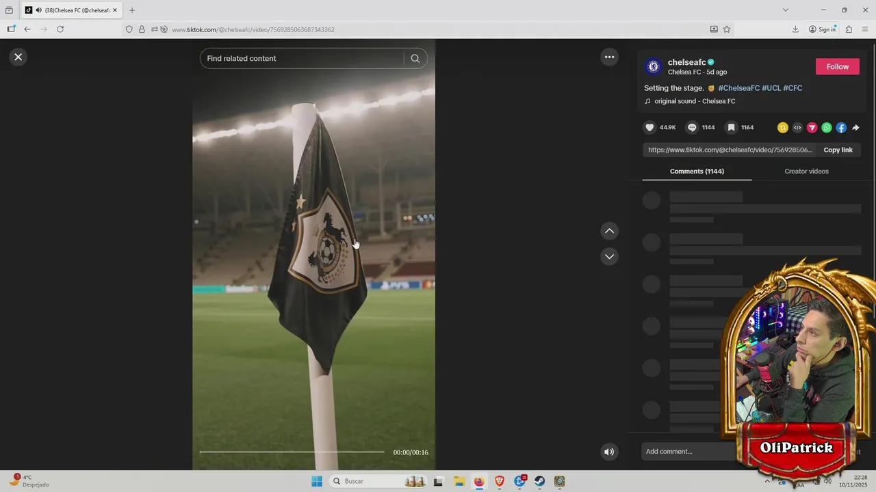Share the video to Facebook
Viewport: 876px width, 492px height.
[841, 128]
